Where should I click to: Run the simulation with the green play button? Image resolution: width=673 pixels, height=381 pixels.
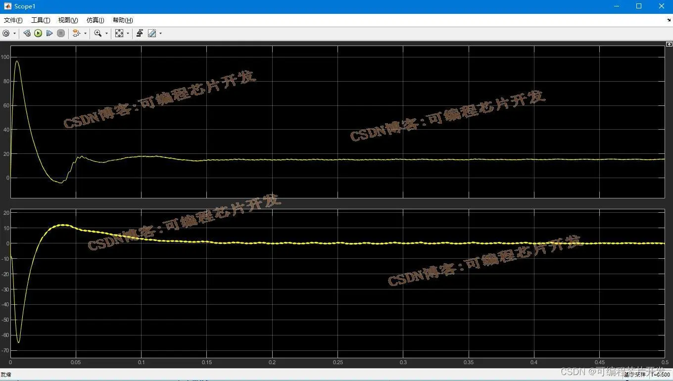pyautogui.click(x=38, y=33)
